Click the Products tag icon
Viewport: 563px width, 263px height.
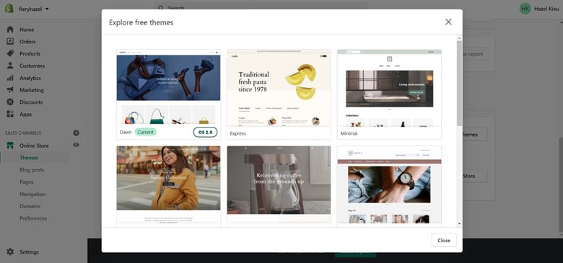coord(10,53)
